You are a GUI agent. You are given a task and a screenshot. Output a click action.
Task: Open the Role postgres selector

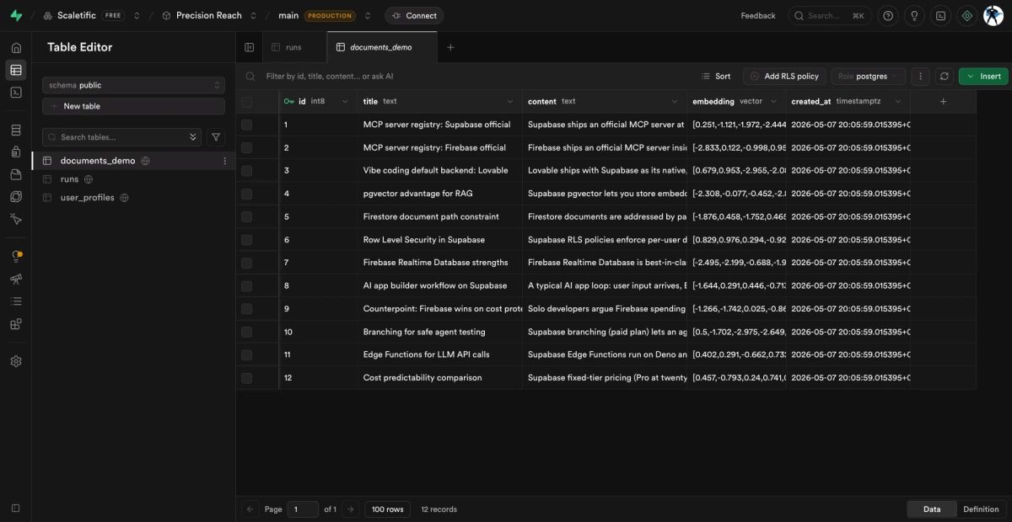[869, 76]
